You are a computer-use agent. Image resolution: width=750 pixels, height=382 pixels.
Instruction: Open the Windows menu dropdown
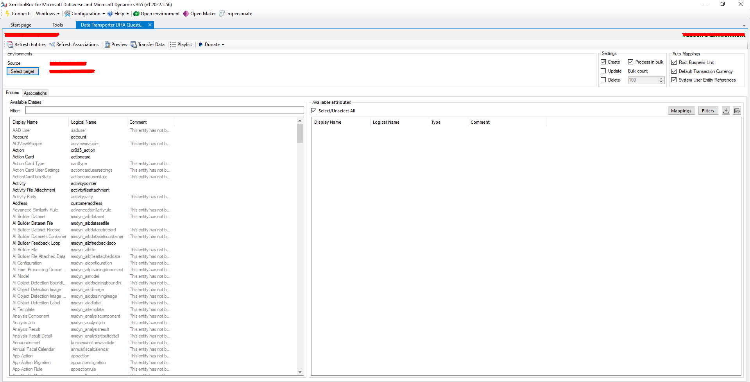pos(47,13)
